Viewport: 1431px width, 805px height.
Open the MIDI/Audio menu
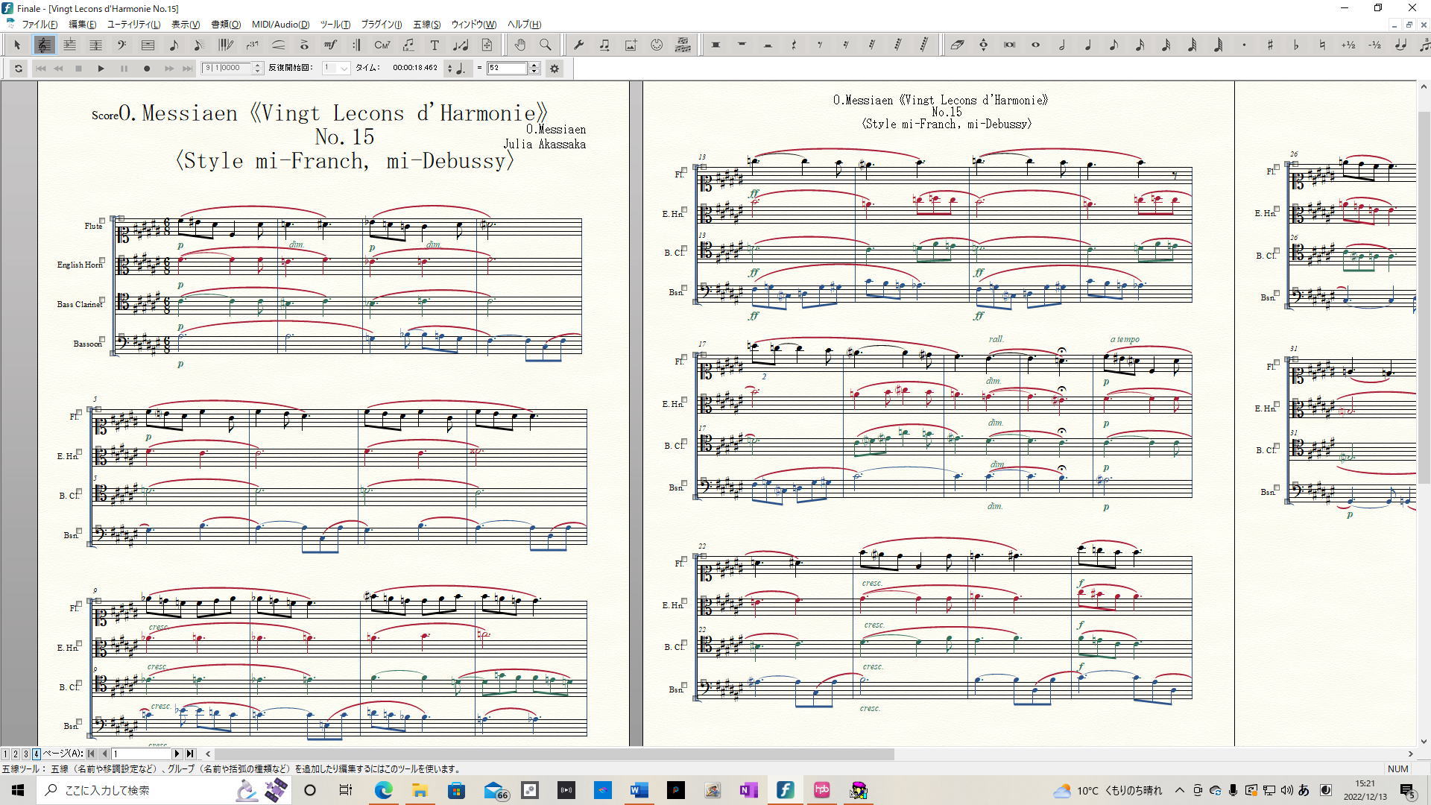pyautogui.click(x=280, y=25)
